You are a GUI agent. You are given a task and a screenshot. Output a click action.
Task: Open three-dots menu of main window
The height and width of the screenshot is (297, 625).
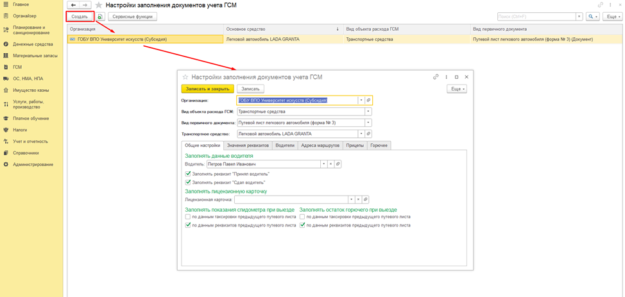tap(610, 4)
